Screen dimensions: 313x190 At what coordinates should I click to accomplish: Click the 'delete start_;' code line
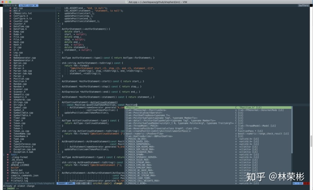tap(73, 32)
